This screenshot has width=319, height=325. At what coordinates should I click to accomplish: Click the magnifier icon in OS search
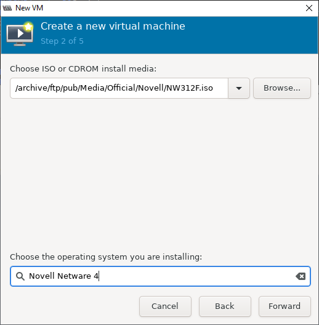tap(20, 276)
